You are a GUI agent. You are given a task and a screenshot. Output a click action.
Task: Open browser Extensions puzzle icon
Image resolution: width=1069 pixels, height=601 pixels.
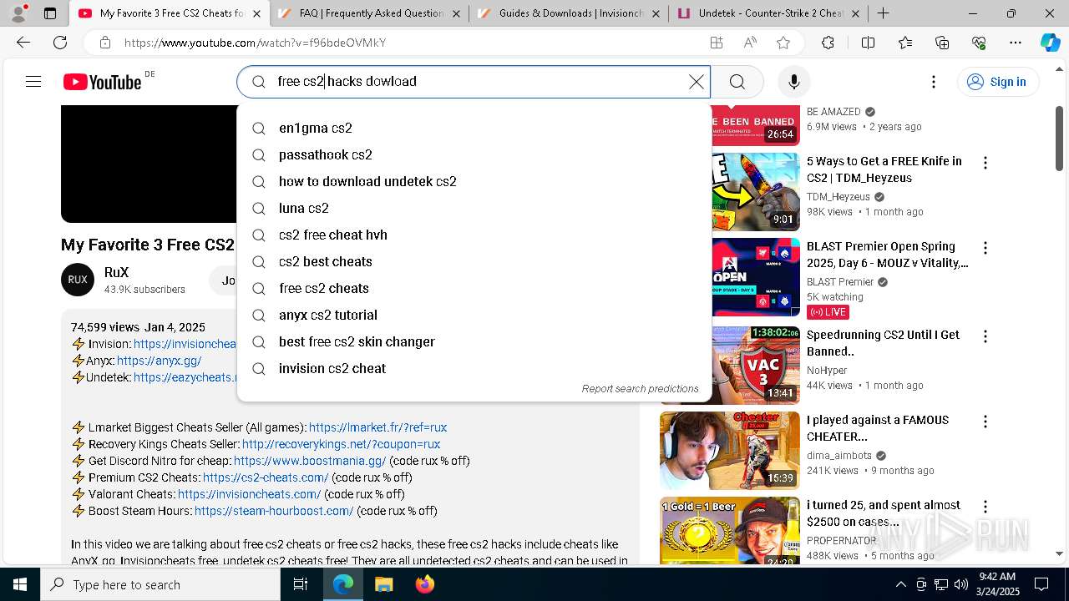pos(828,43)
